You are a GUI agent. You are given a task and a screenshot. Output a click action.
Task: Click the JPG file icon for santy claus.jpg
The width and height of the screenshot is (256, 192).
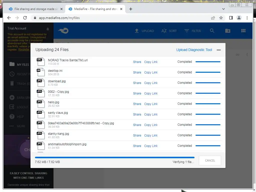[x=41, y=114]
